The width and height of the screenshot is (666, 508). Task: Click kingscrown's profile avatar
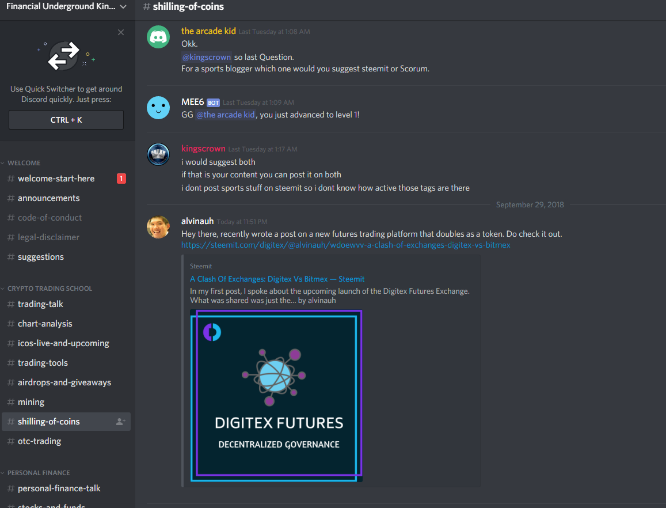[x=158, y=154]
